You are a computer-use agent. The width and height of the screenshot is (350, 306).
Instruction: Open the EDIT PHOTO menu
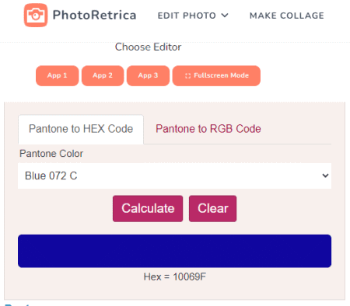[x=193, y=16]
